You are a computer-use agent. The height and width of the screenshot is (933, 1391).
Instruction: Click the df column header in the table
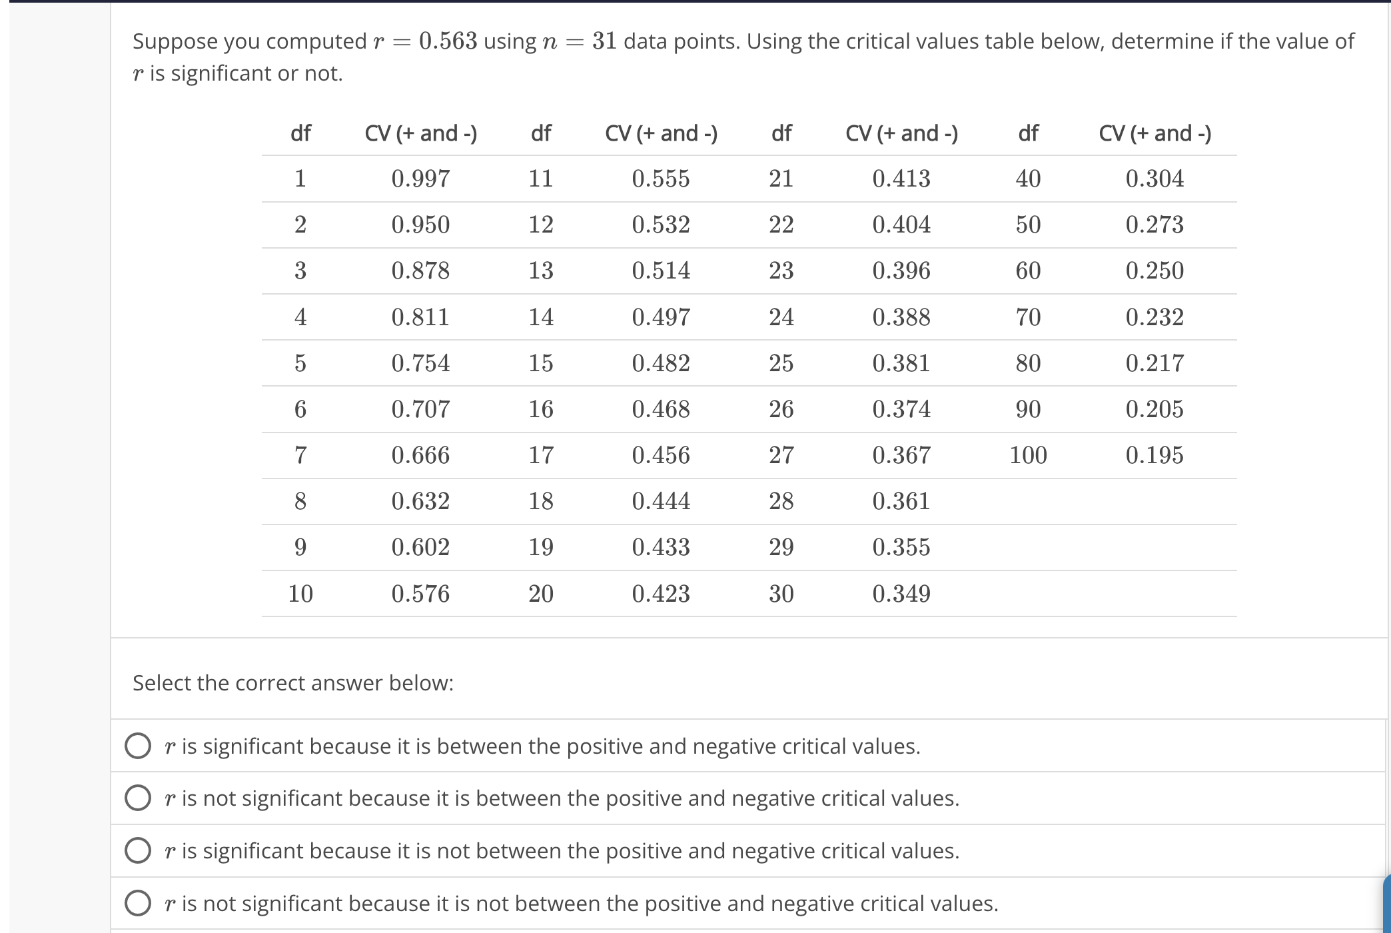300,133
